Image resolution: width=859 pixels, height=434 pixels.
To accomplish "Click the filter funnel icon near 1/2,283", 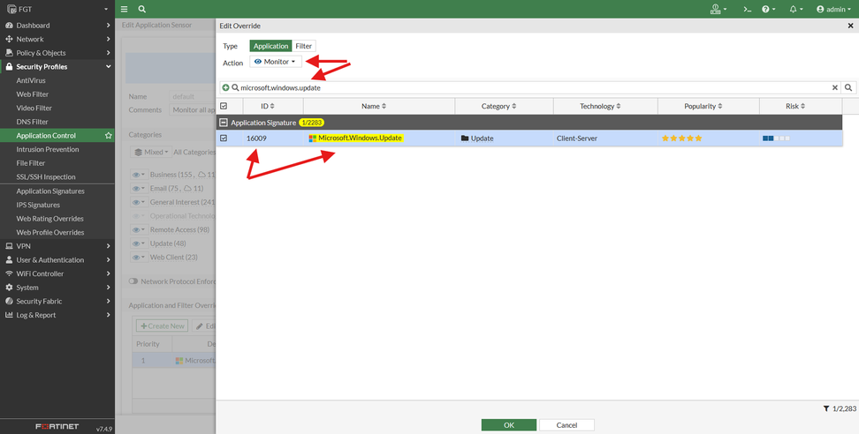I will 826,408.
